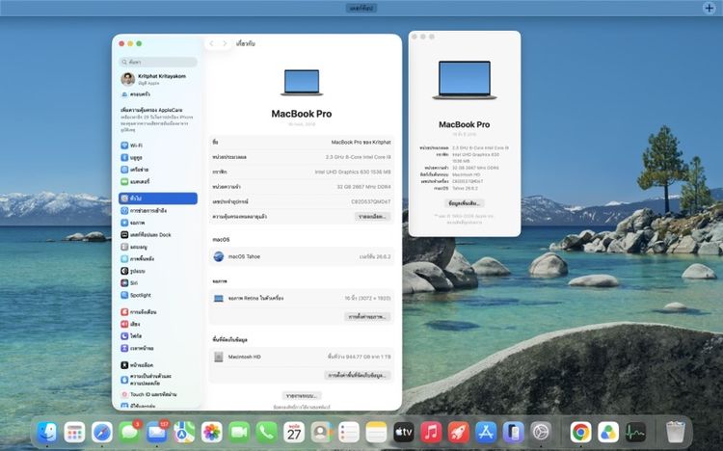Open Apple TV from the Dock
723x451 pixels.
tap(404, 432)
